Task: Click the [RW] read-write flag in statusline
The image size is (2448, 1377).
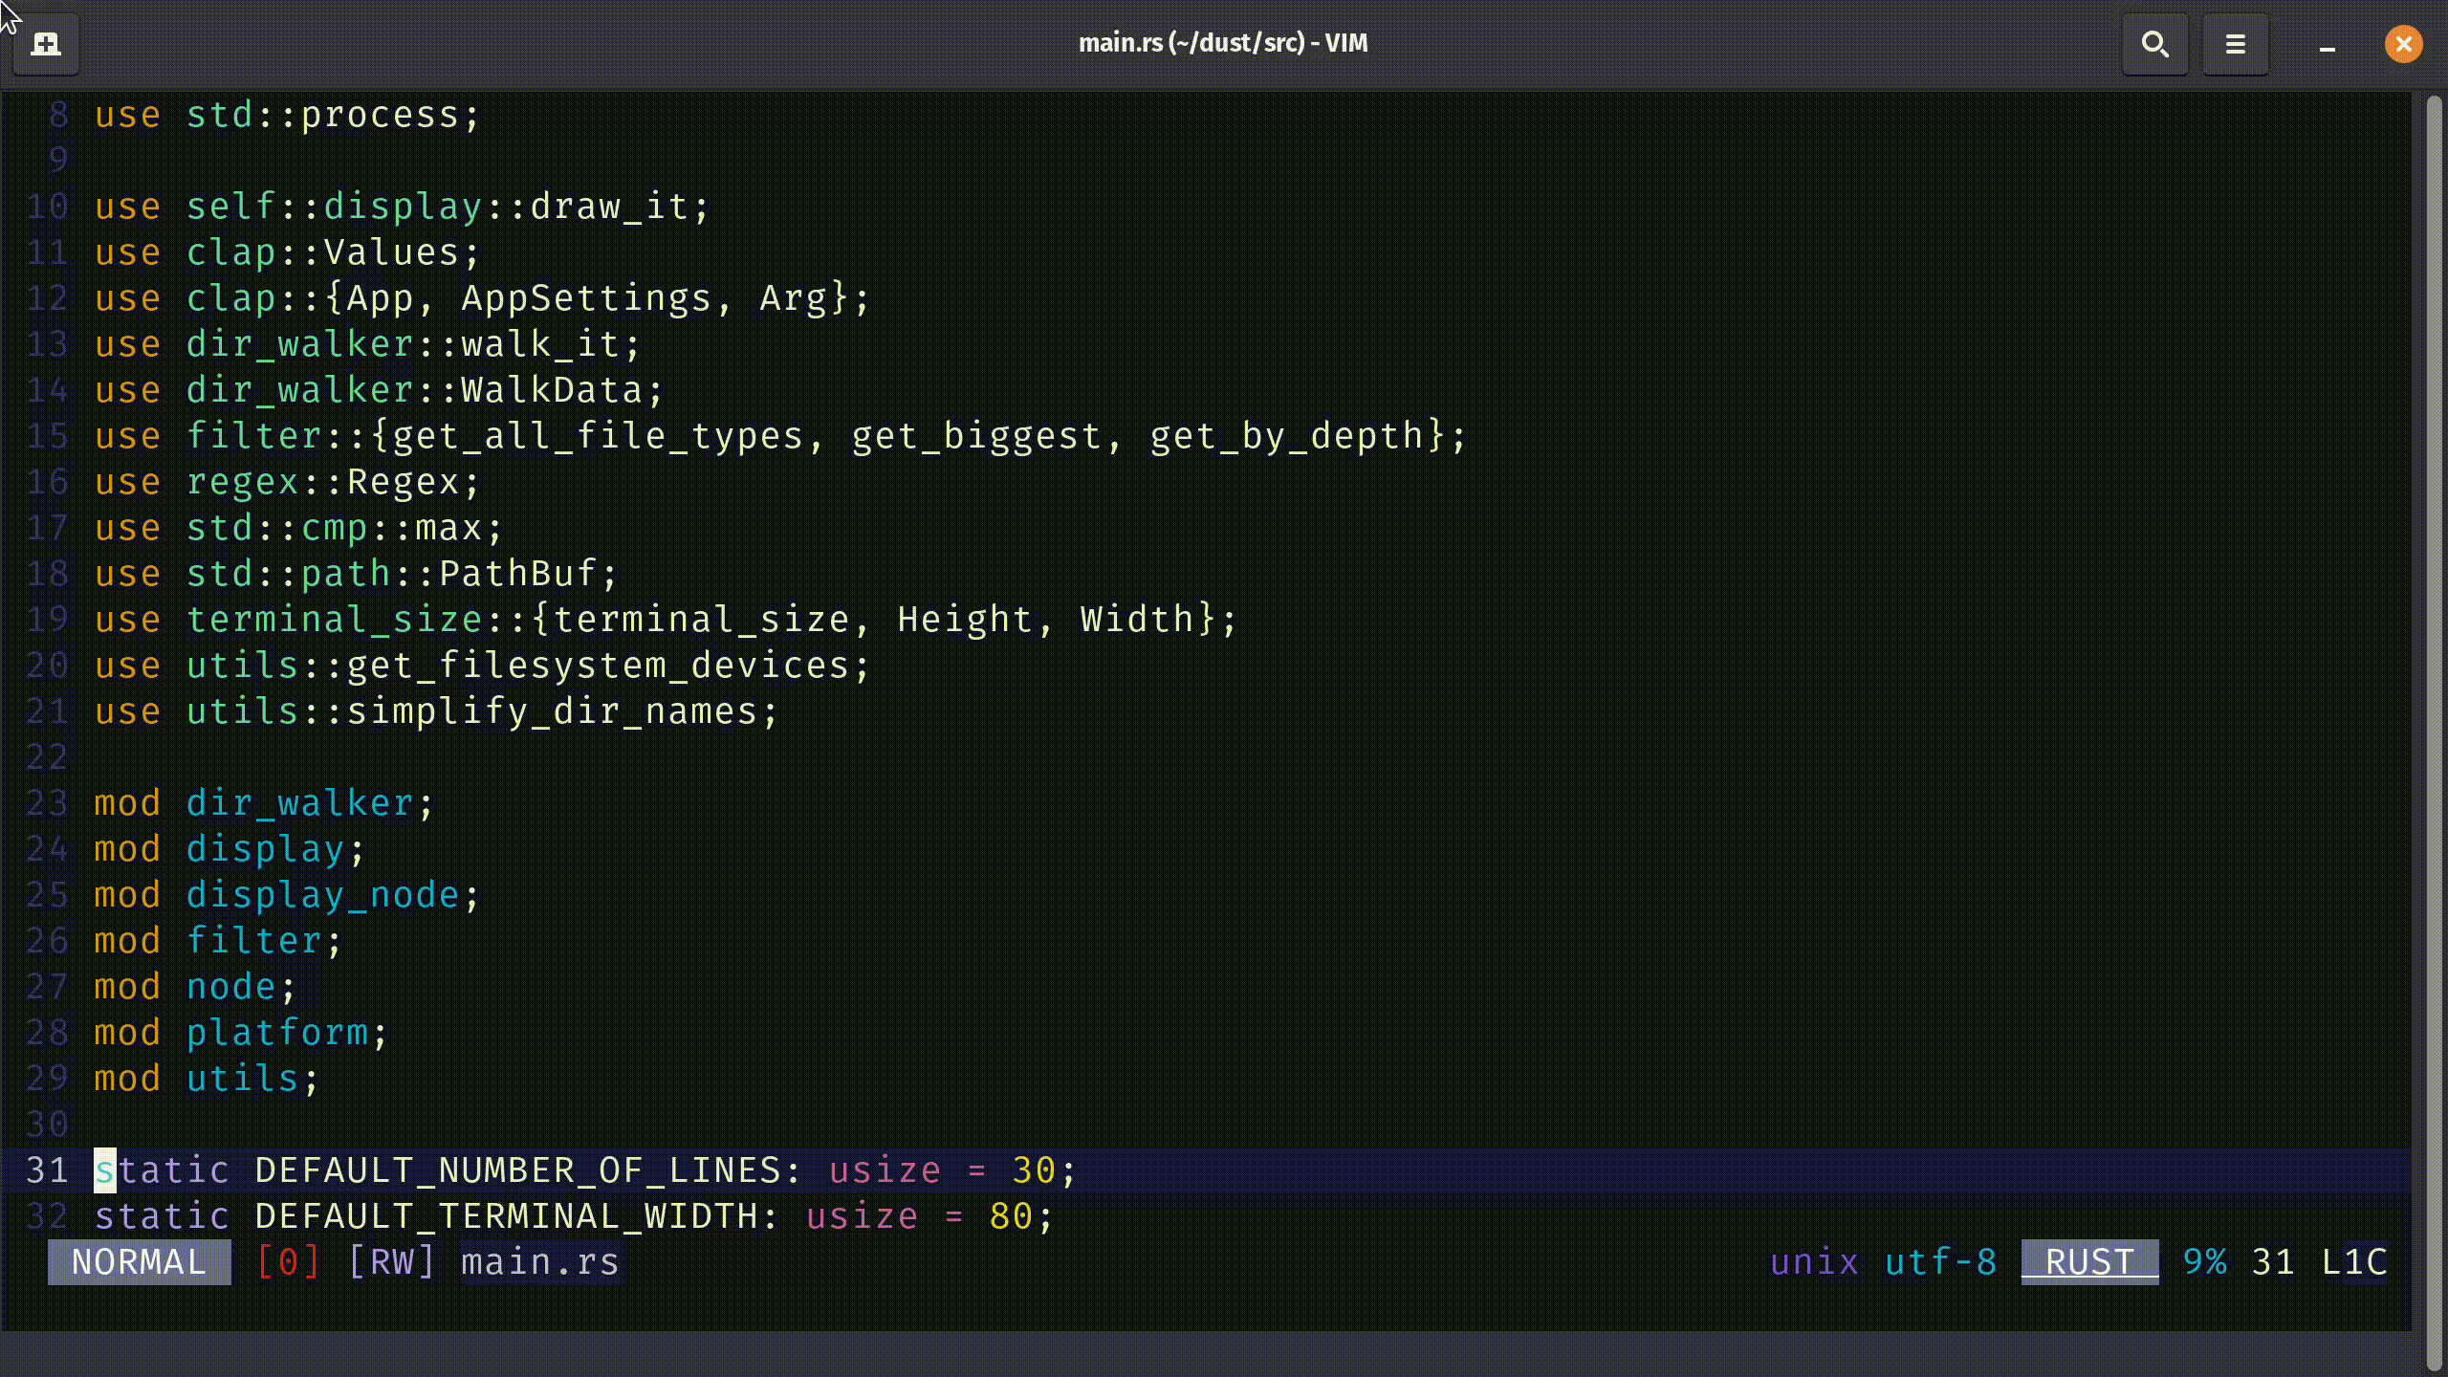Action: coord(393,1261)
